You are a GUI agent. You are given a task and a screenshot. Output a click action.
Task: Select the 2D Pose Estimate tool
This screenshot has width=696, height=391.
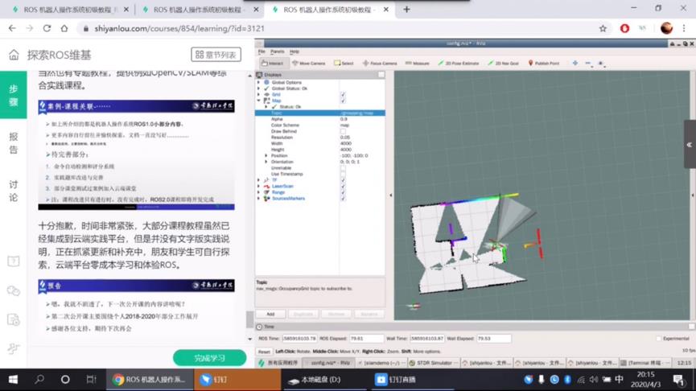459,63
